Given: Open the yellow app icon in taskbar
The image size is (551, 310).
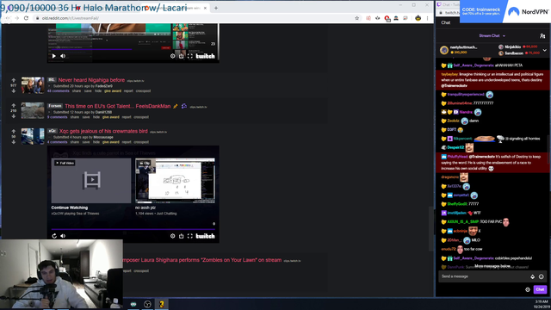Looking at the screenshot, I should point(162,304).
